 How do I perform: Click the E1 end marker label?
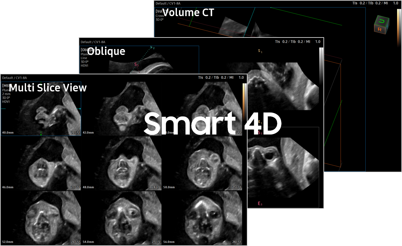(x=260, y=122)
